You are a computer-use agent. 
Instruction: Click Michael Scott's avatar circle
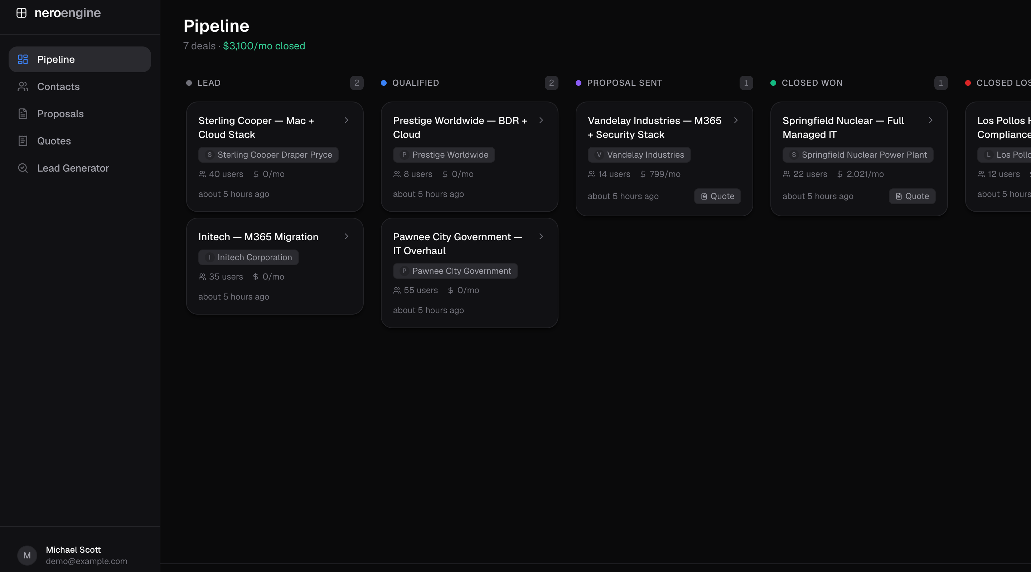coord(27,555)
